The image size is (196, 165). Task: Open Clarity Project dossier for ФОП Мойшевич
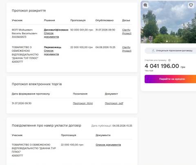click(x=127, y=32)
